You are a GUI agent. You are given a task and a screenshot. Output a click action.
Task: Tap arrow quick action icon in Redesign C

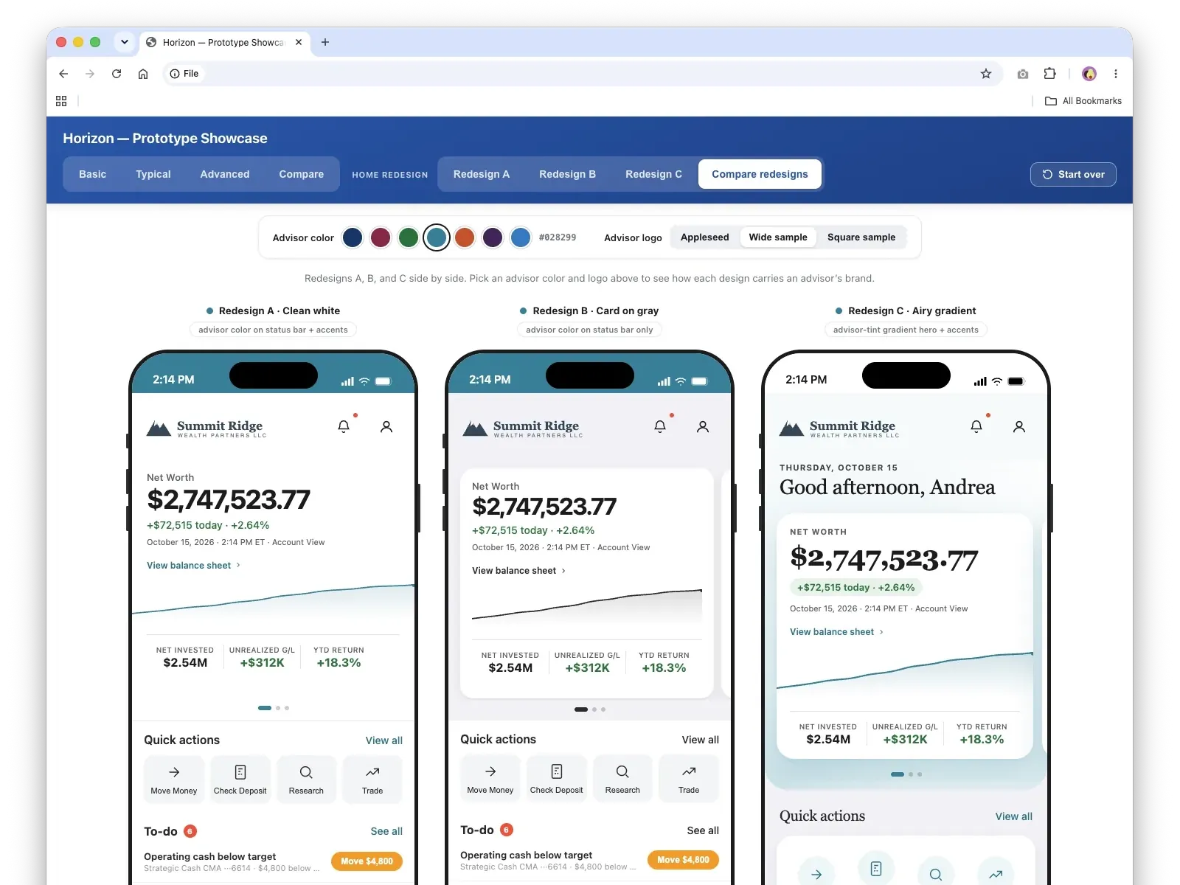[816, 874]
